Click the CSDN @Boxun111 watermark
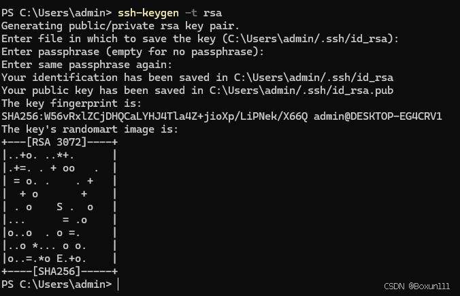The height and width of the screenshot is (296, 460). click(x=416, y=286)
